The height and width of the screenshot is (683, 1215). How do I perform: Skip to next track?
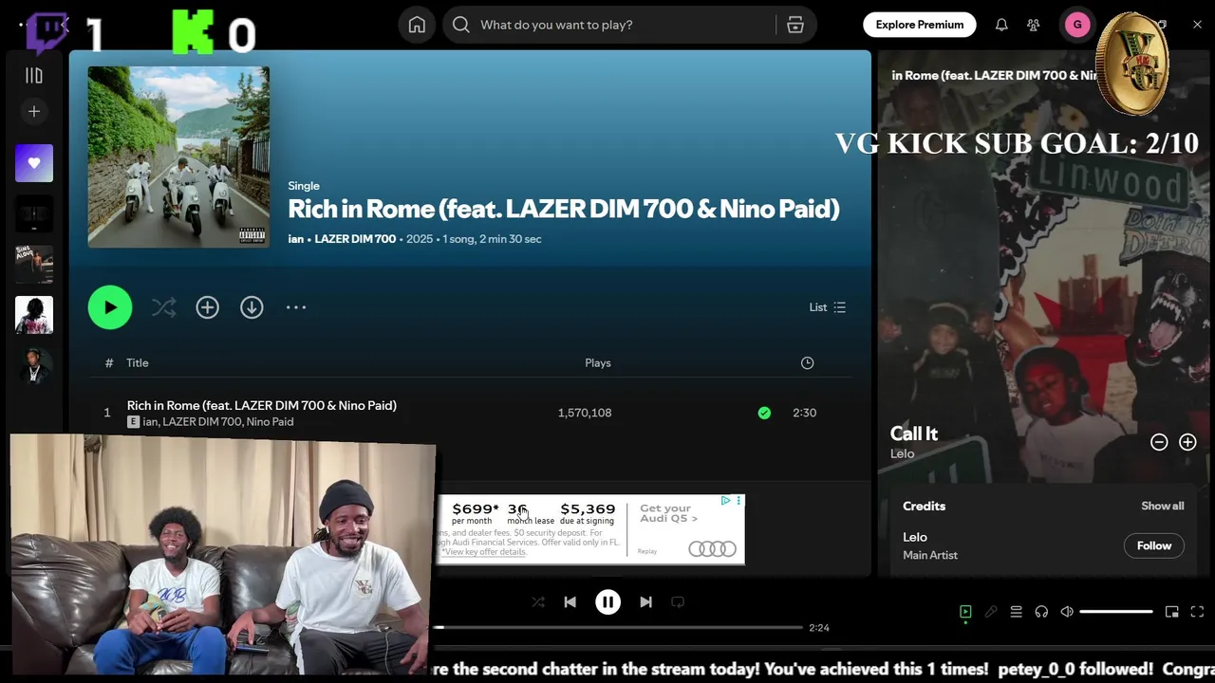[x=645, y=602]
